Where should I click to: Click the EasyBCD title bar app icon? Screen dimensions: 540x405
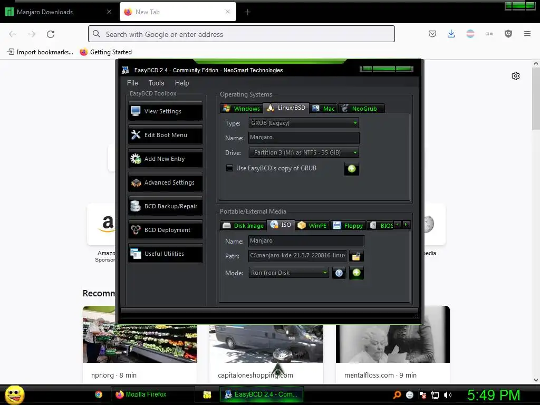126,70
